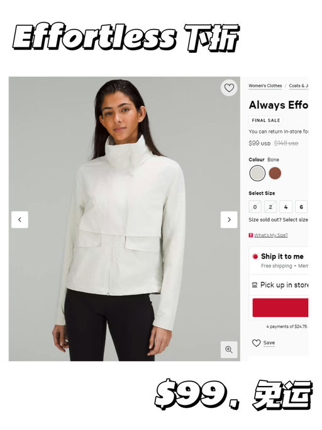Click the store icon for Pick up

coord(254,285)
